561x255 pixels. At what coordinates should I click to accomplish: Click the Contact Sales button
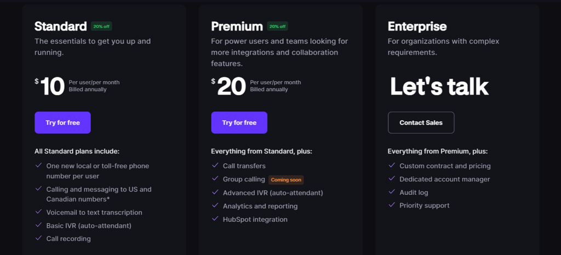click(x=421, y=123)
